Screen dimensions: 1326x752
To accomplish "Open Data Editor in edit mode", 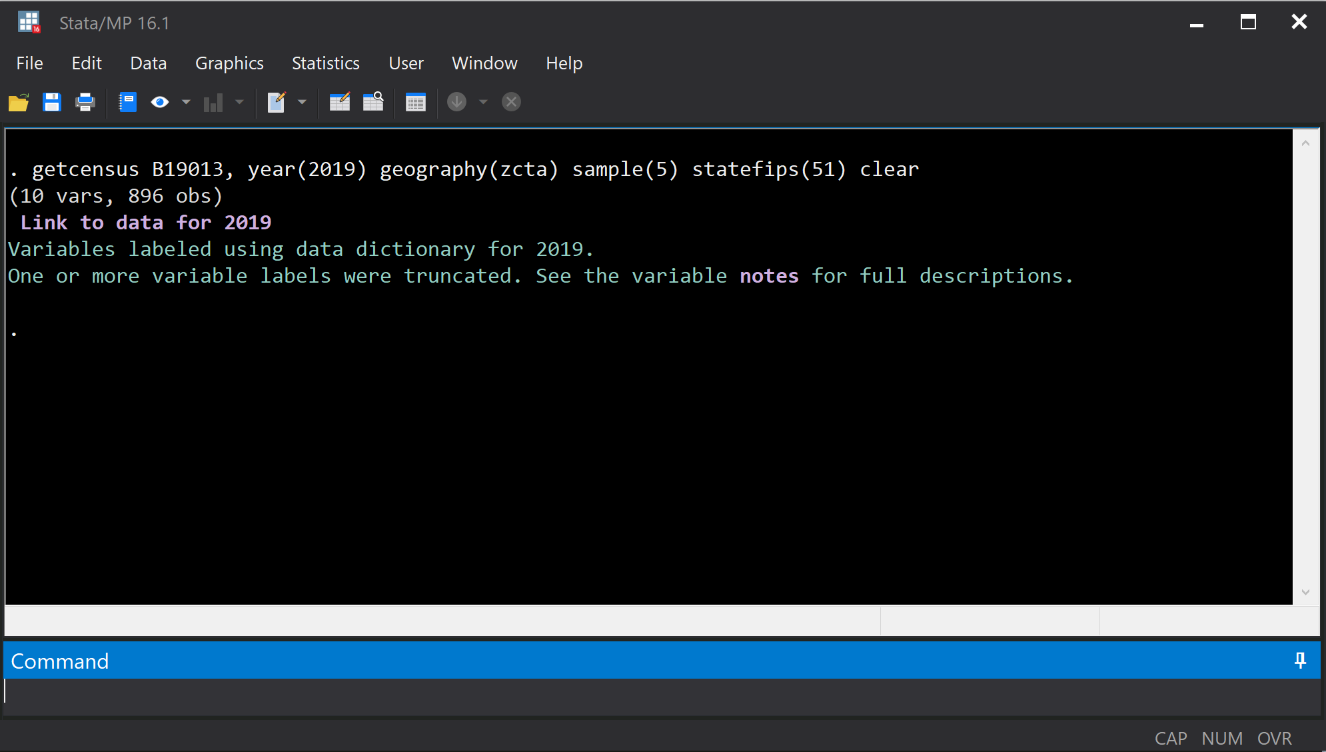I will (339, 103).
